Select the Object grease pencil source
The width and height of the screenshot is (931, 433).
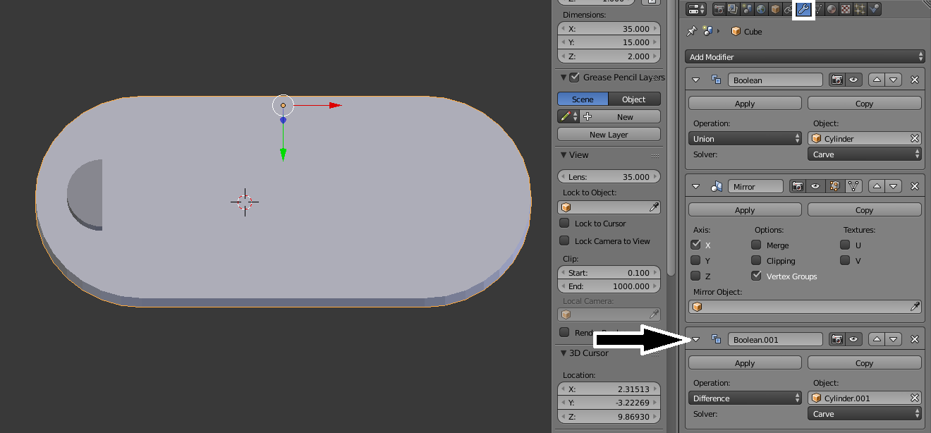coord(634,99)
